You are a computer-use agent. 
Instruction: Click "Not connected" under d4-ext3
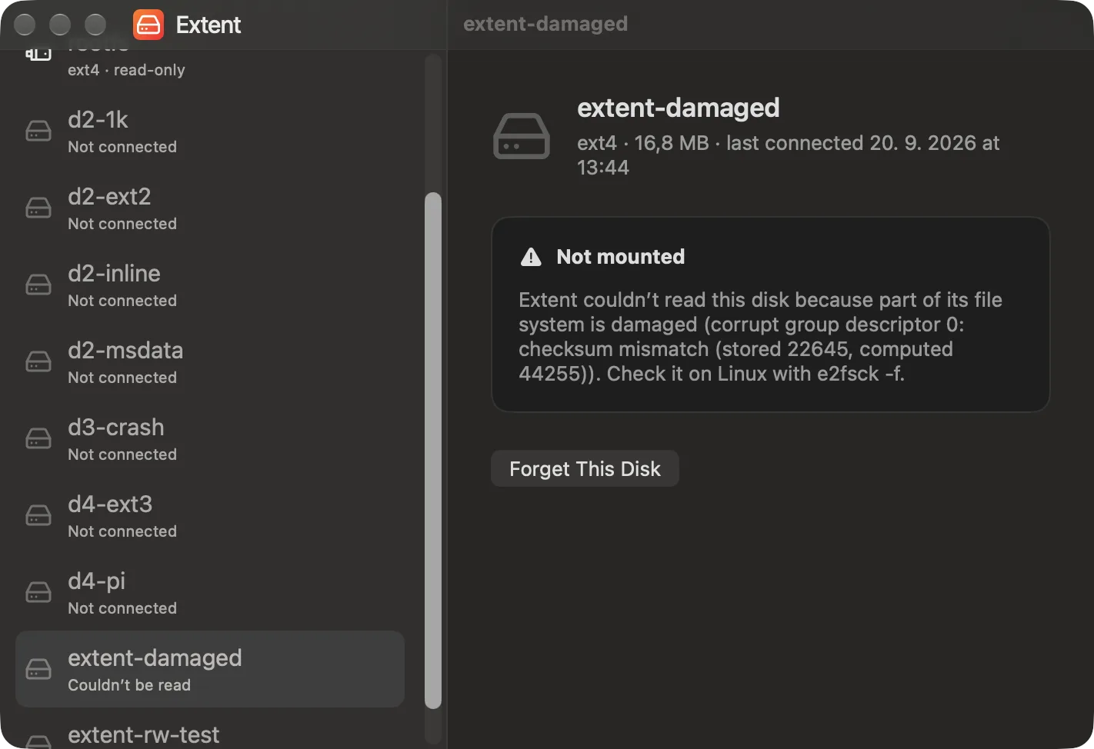(122, 531)
